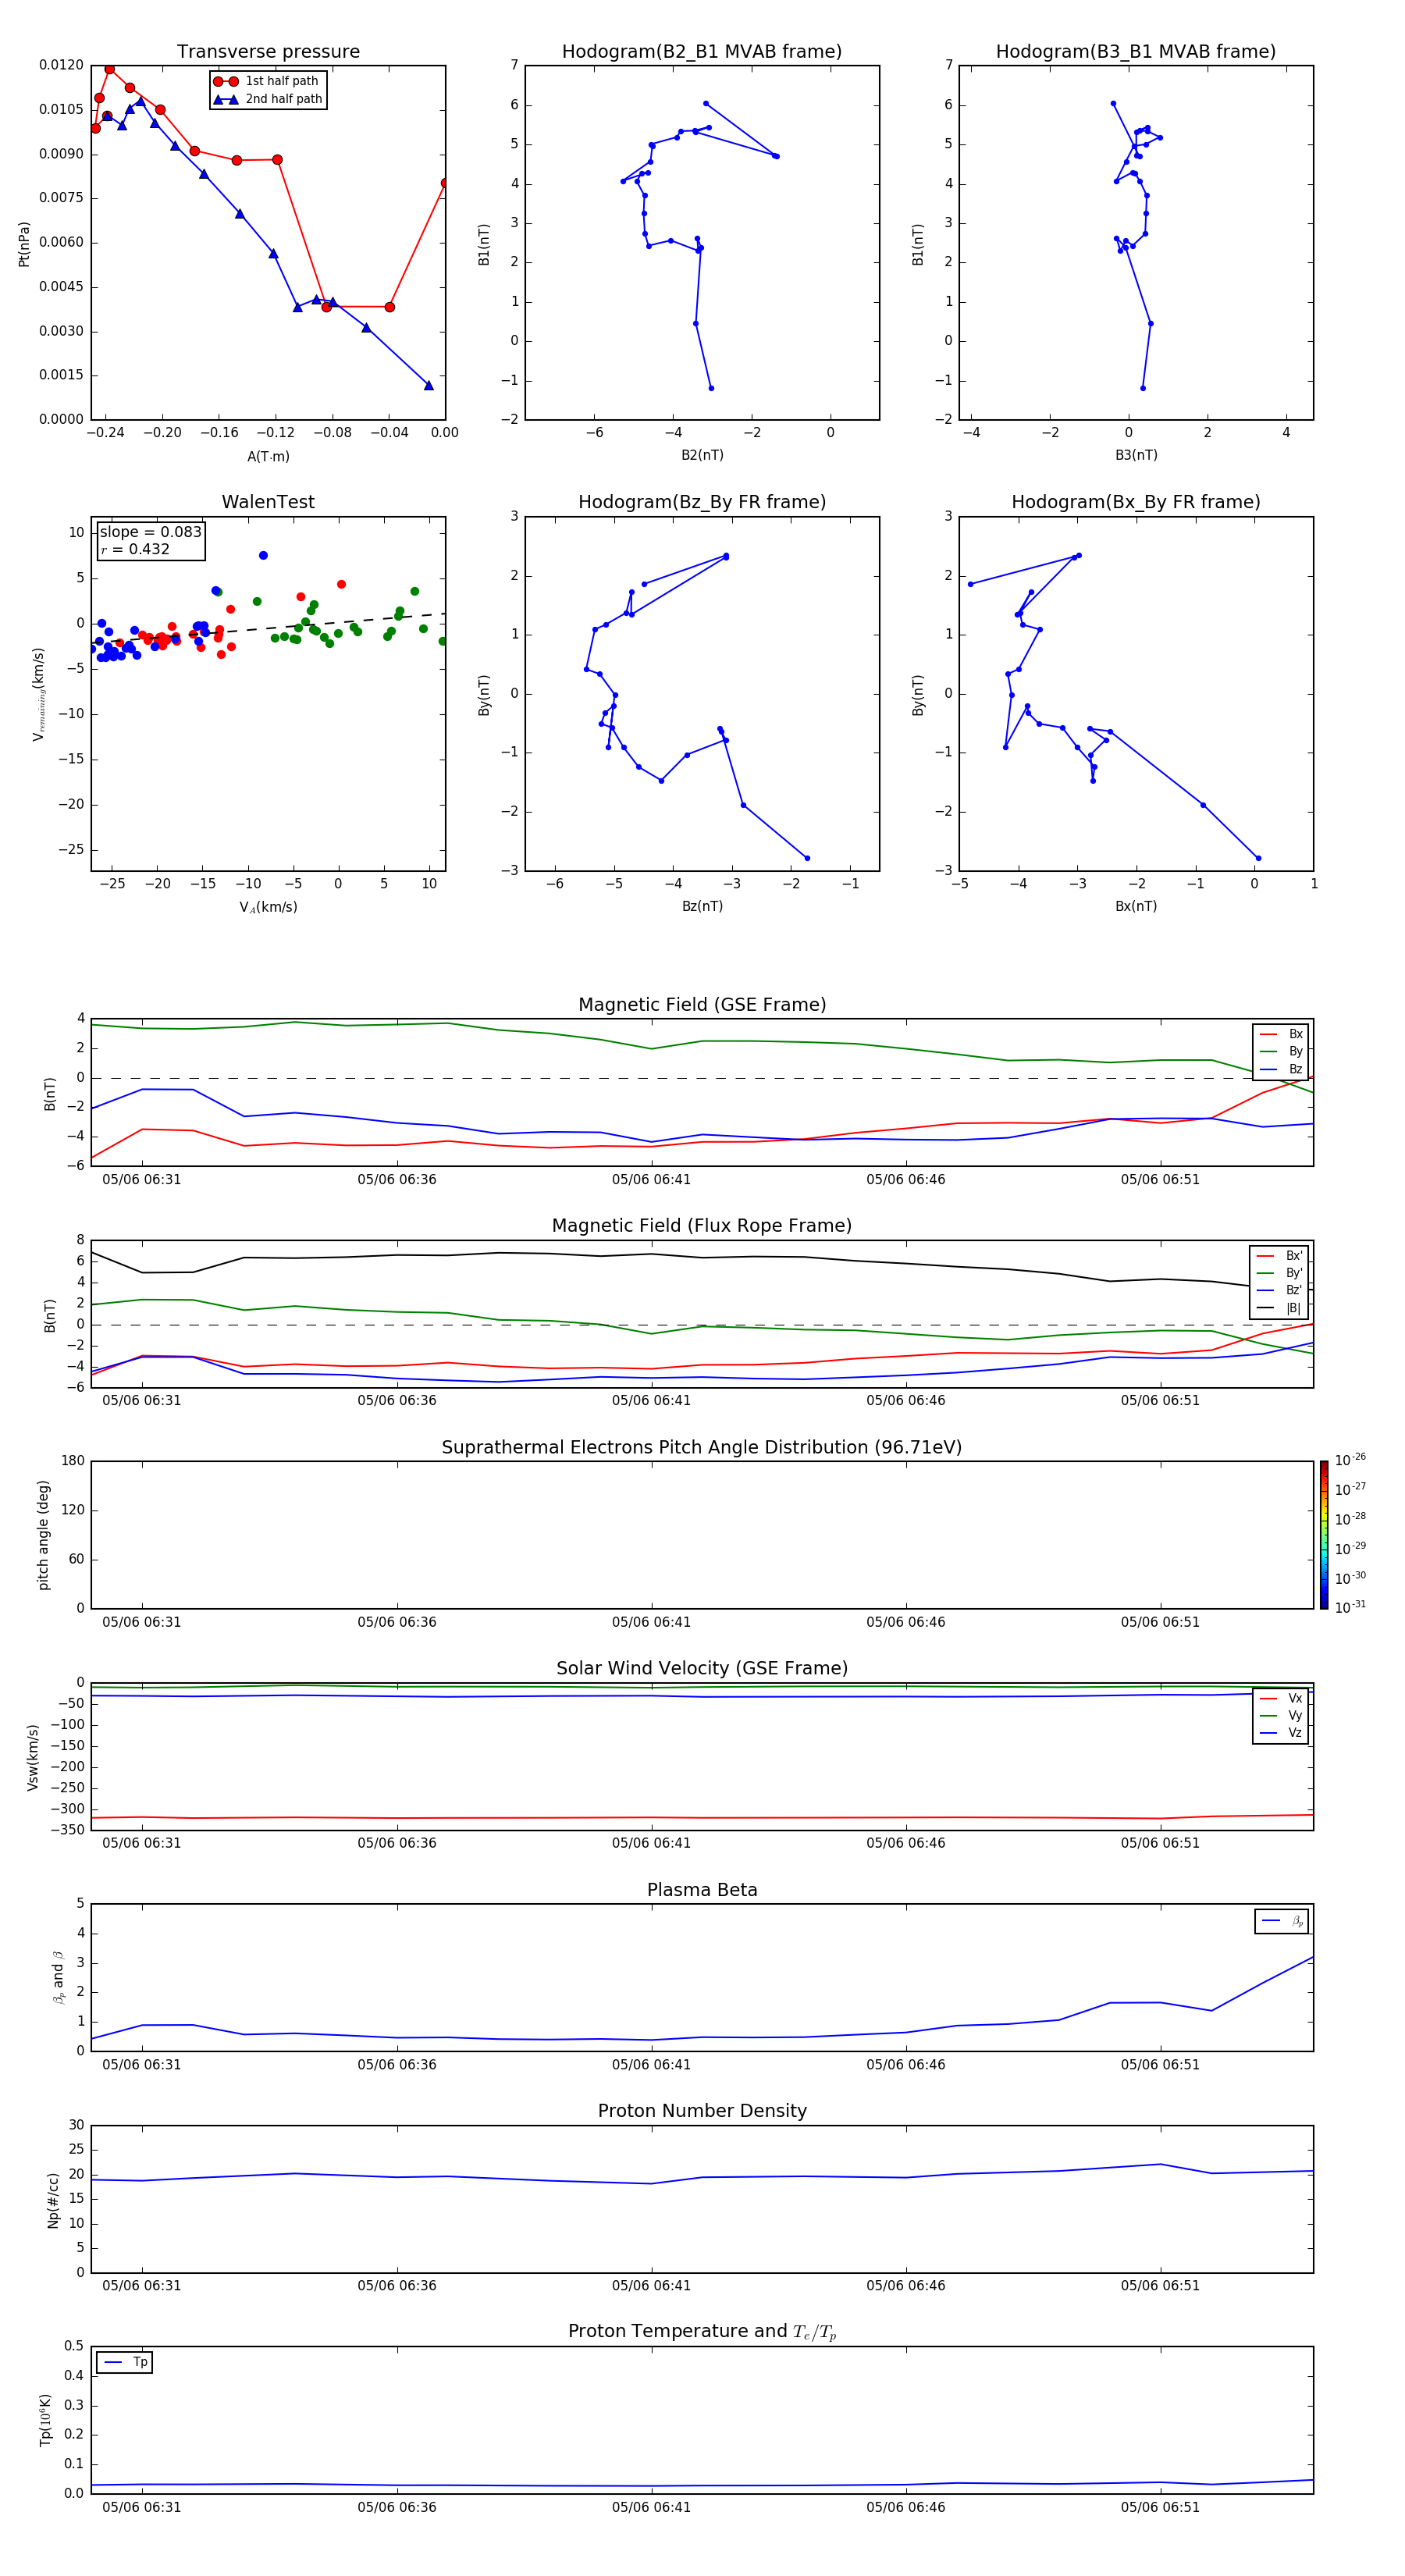Click the '10^-26' color bar tick label
The image size is (1405, 2576).
click(x=1350, y=1460)
